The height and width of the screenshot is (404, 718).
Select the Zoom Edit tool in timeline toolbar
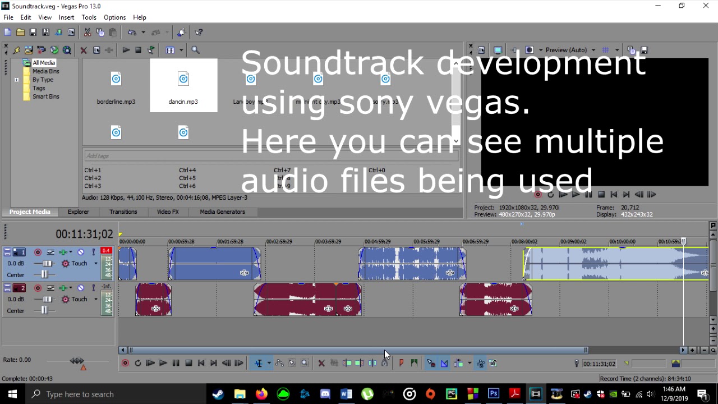click(x=305, y=363)
